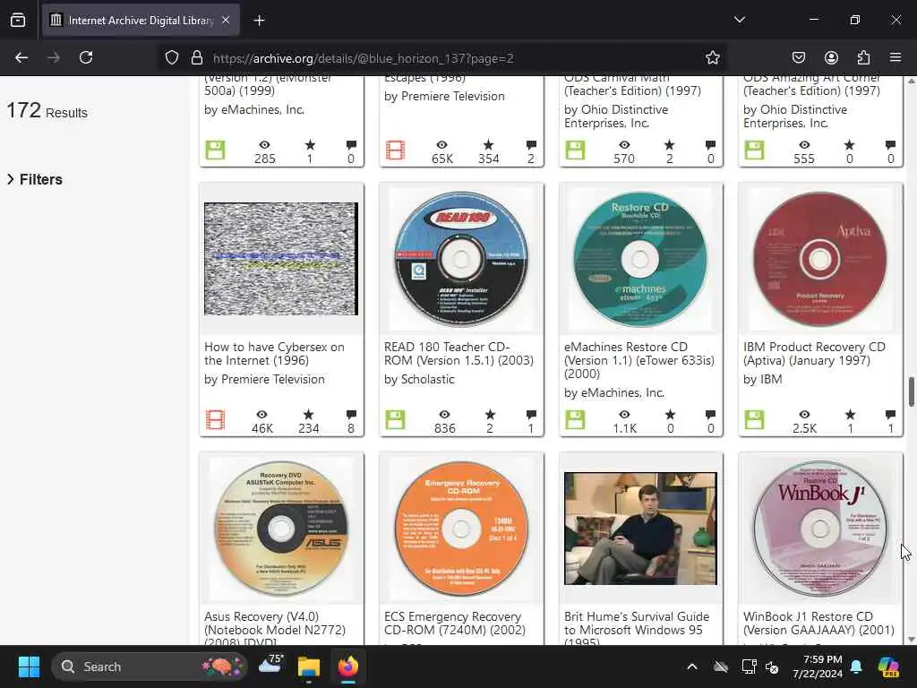Open Asus Recovery DVD disc image
The width and height of the screenshot is (917, 688).
pyautogui.click(x=281, y=529)
